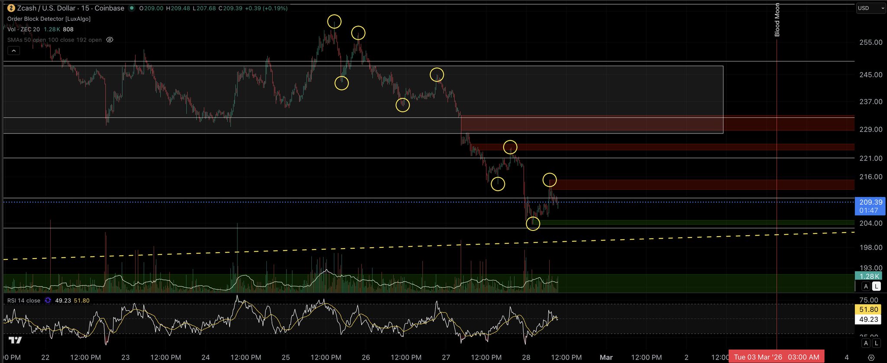
Task: Collapse the indicator legend with the chevron
Action: 13,51
